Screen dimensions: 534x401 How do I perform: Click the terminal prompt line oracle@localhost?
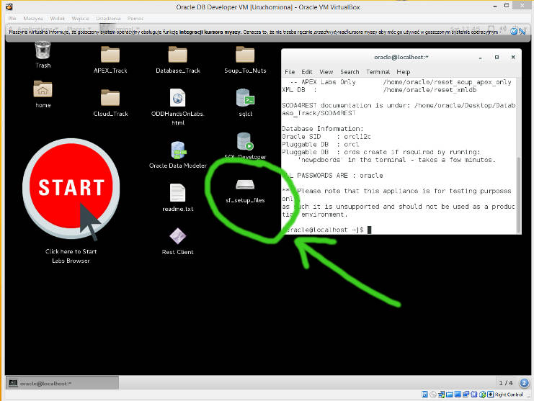click(x=326, y=230)
